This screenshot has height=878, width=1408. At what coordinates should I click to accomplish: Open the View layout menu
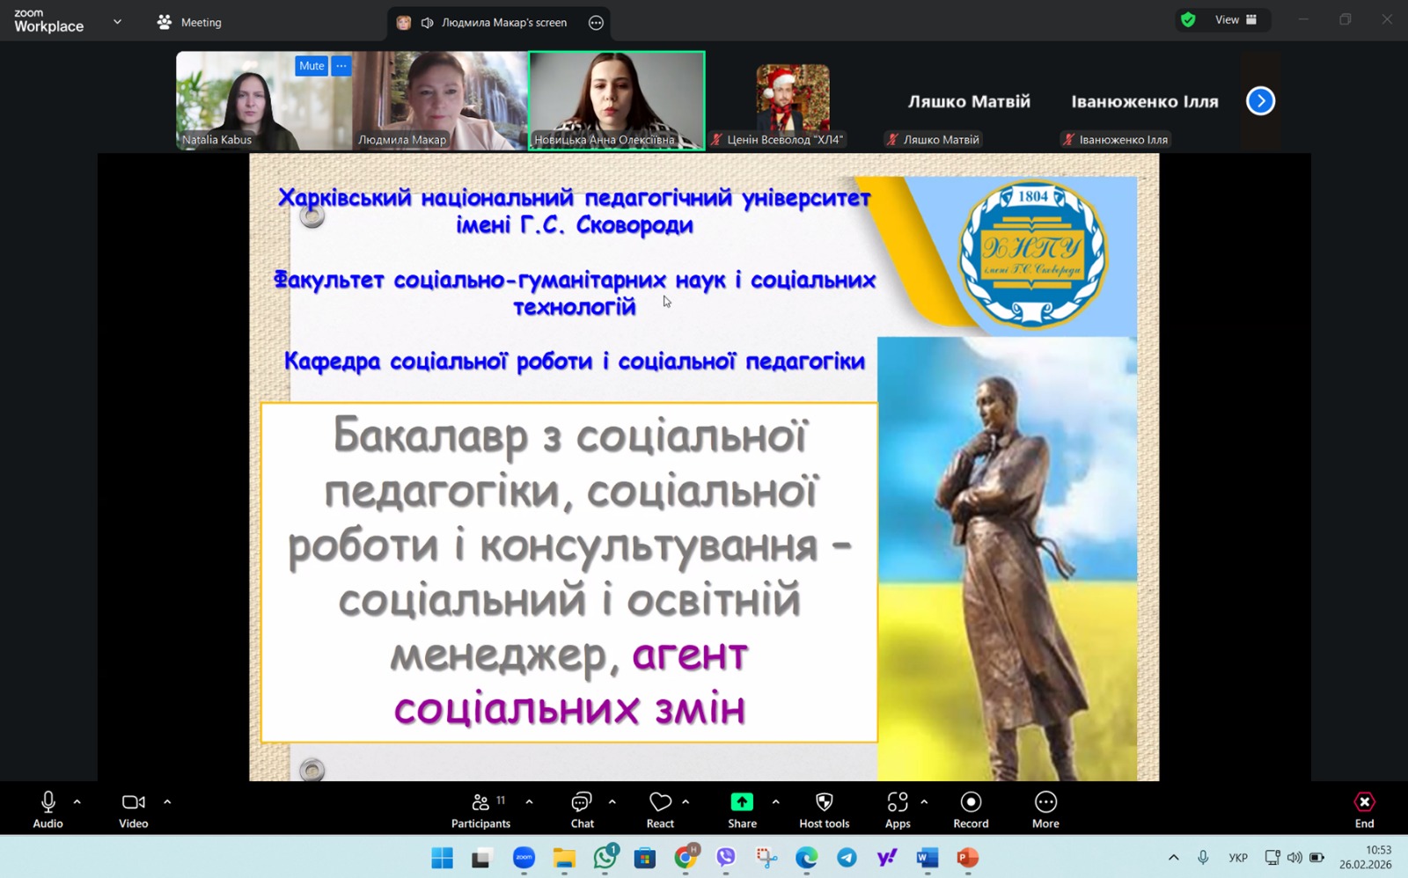click(x=1235, y=20)
